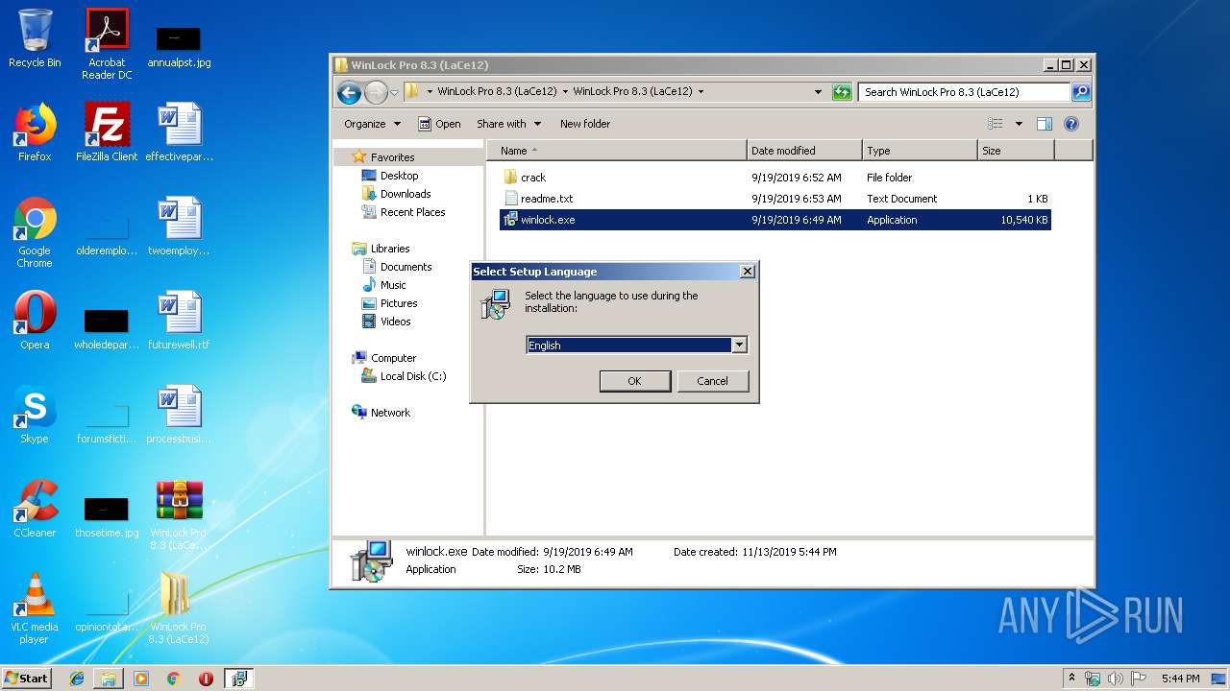Open VLC media player shortcut
The height and width of the screenshot is (691, 1230).
click(x=35, y=608)
